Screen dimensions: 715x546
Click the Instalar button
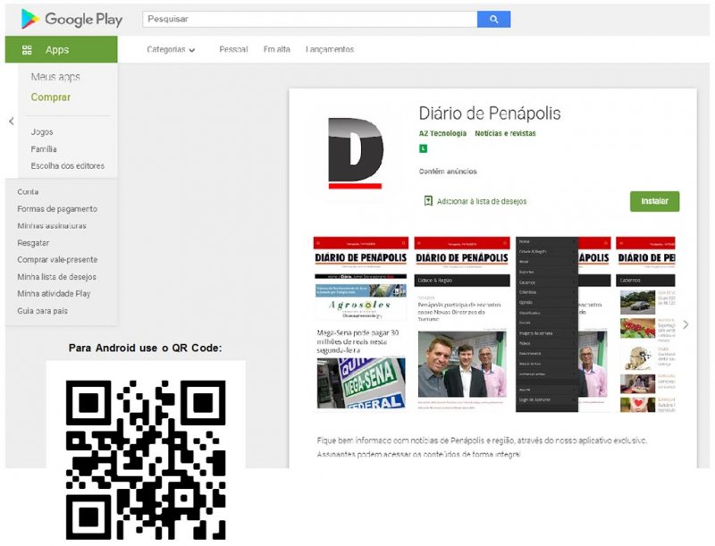tap(654, 201)
